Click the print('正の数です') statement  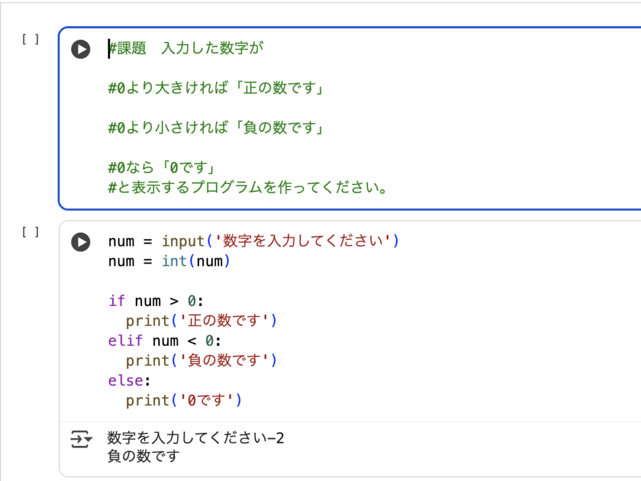pyautogui.click(x=201, y=321)
